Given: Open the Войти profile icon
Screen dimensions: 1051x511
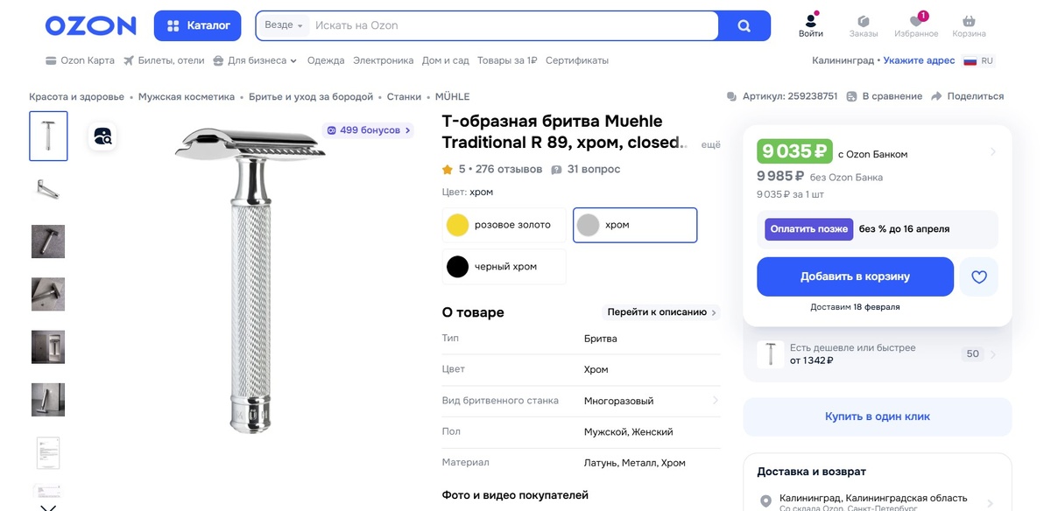Looking at the screenshot, I should pos(811,25).
